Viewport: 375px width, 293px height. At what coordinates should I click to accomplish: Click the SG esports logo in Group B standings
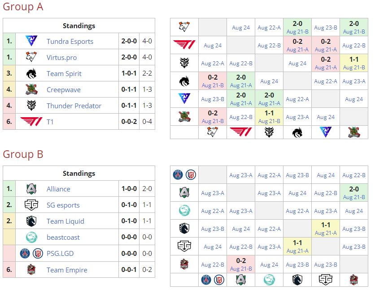click(x=31, y=205)
